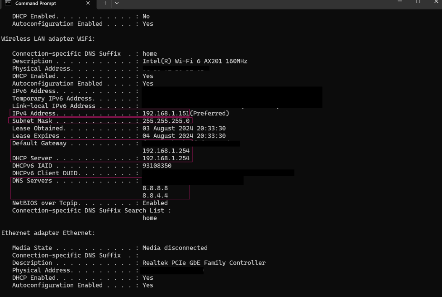This screenshot has width=442, height=297.
Task: Click the Link-local IPv6 Address label
Action: click(x=53, y=106)
